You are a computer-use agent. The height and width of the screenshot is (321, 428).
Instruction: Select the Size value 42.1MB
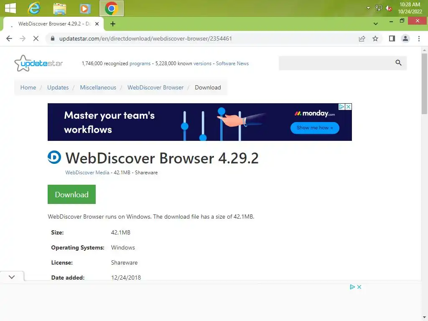click(x=121, y=232)
